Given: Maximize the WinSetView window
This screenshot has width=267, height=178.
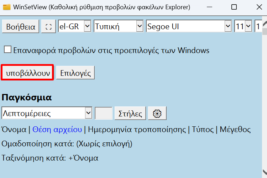Looking at the screenshot, I should click(234, 7).
